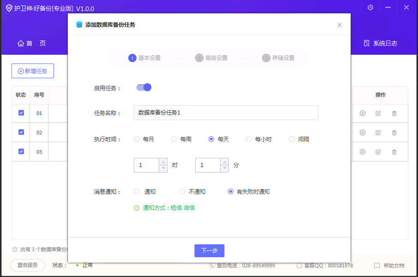This screenshot has width=418, height=277.
Task: Click the 下一步 next button
Action: click(209, 251)
